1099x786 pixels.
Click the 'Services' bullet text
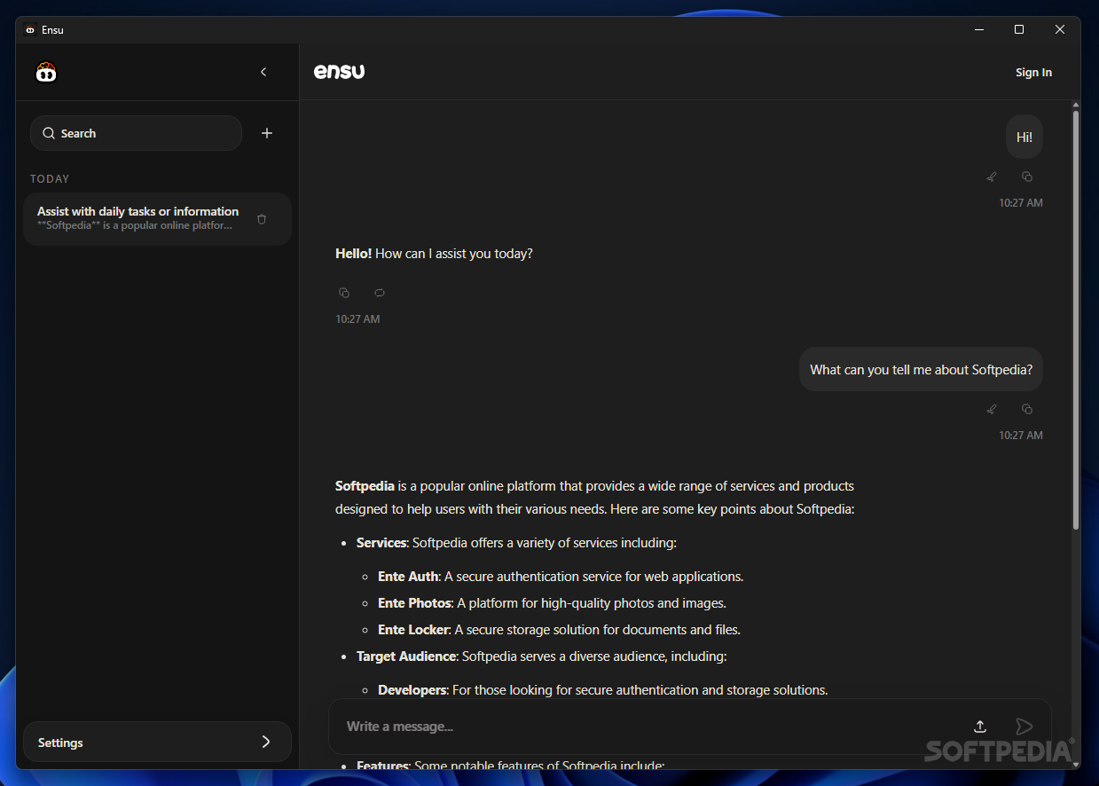516,543
